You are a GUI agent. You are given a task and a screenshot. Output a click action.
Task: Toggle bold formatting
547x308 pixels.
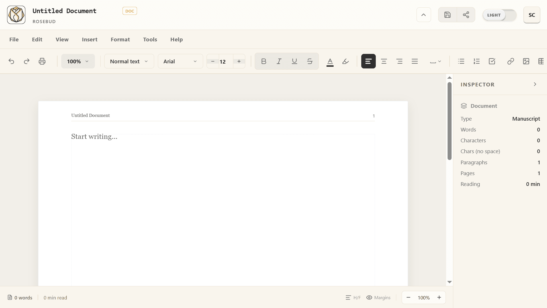(264, 61)
